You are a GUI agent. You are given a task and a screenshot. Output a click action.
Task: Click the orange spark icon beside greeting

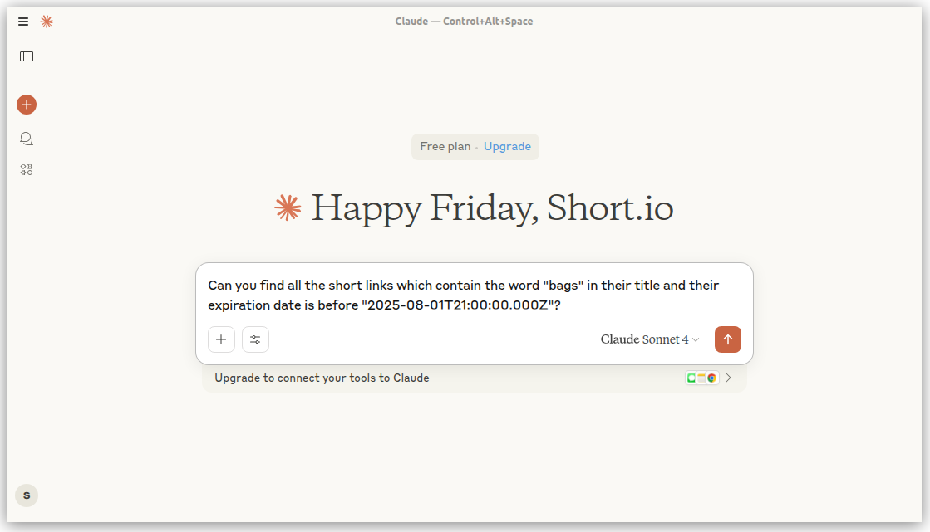288,208
